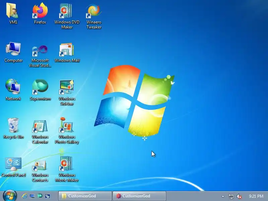Select the Windows Sidebar shortcut

pyautogui.click(x=67, y=92)
